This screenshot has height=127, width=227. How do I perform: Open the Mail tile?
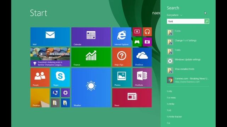click(x=50, y=37)
